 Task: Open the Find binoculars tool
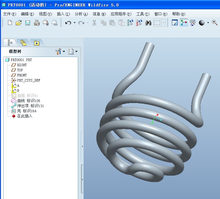[148, 23]
